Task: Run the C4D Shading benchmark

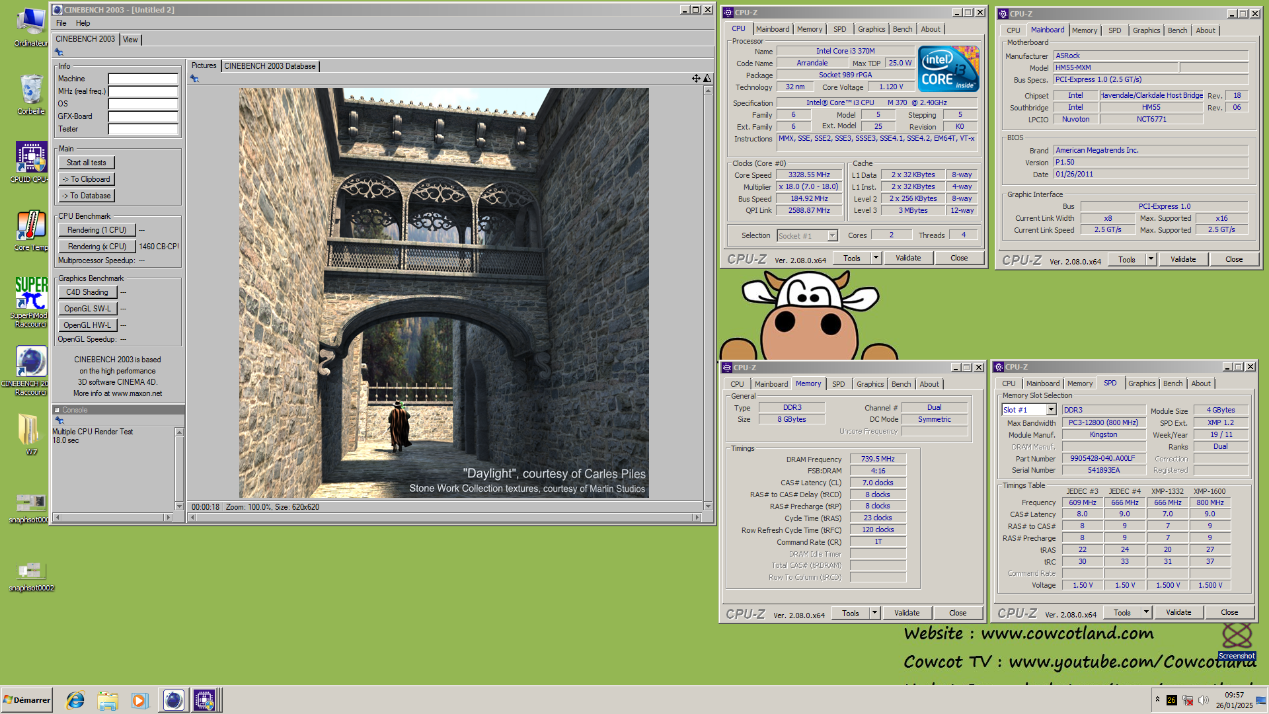Action: click(x=87, y=292)
